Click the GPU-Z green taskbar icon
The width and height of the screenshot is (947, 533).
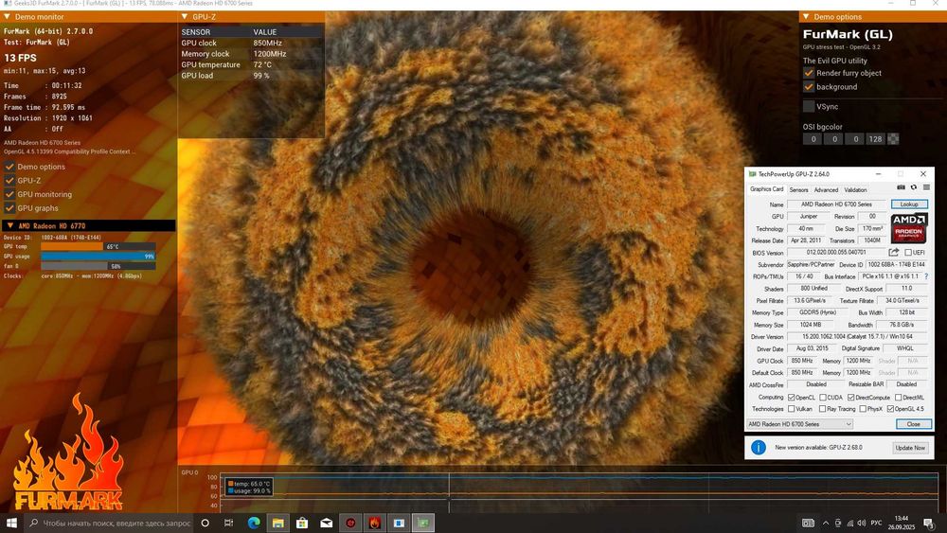click(422, 523)
